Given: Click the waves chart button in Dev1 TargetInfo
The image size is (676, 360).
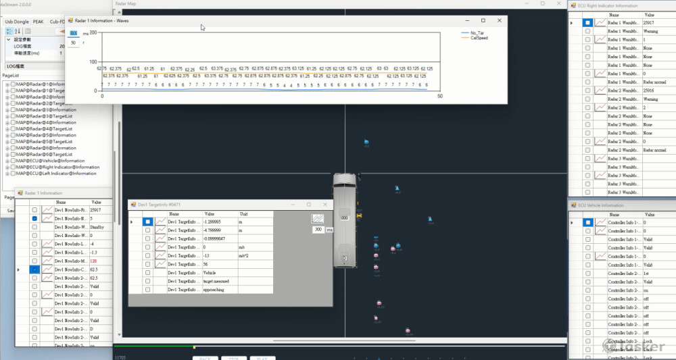Looking at the screenshot, I should 318,218.
